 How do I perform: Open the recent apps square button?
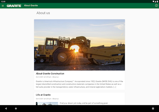click(x=153, y=109)
